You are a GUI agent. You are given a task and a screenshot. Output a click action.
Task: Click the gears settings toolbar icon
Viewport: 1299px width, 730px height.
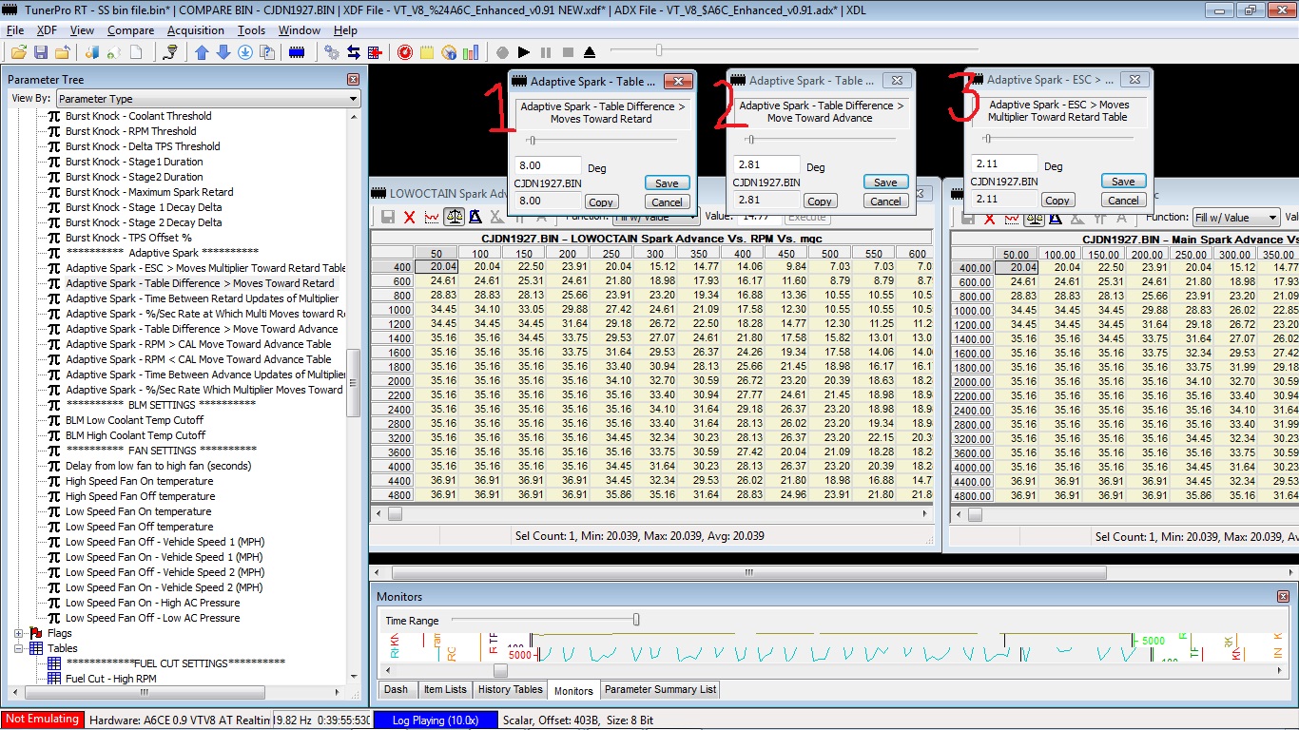point(332,52)
